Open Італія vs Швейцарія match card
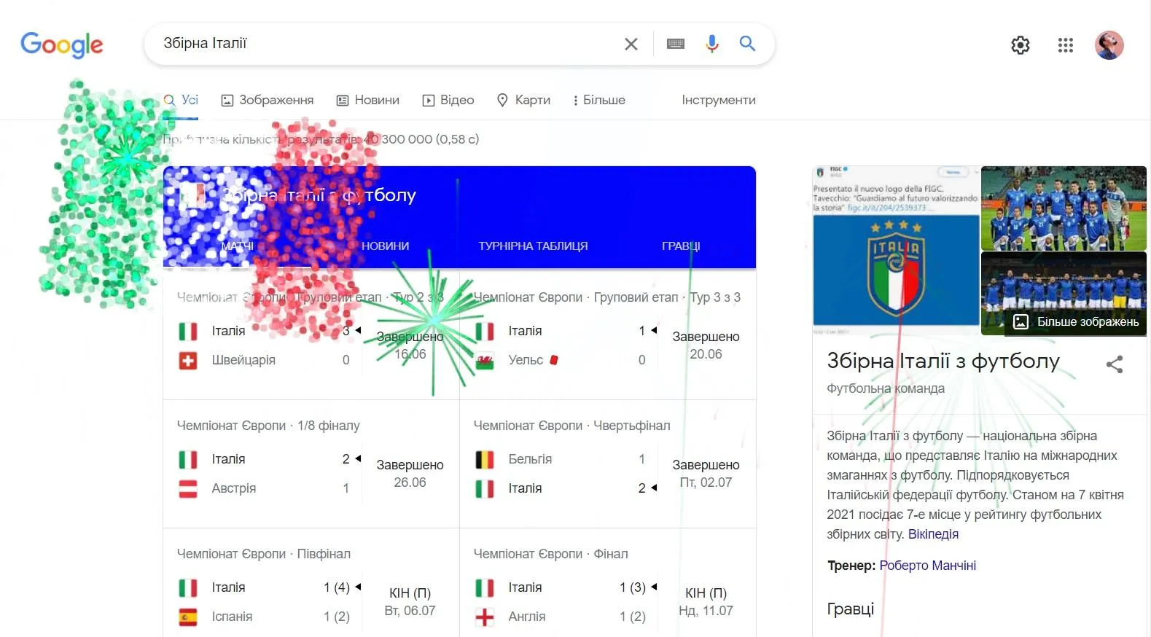The image size is (1151, 637). 311,335
